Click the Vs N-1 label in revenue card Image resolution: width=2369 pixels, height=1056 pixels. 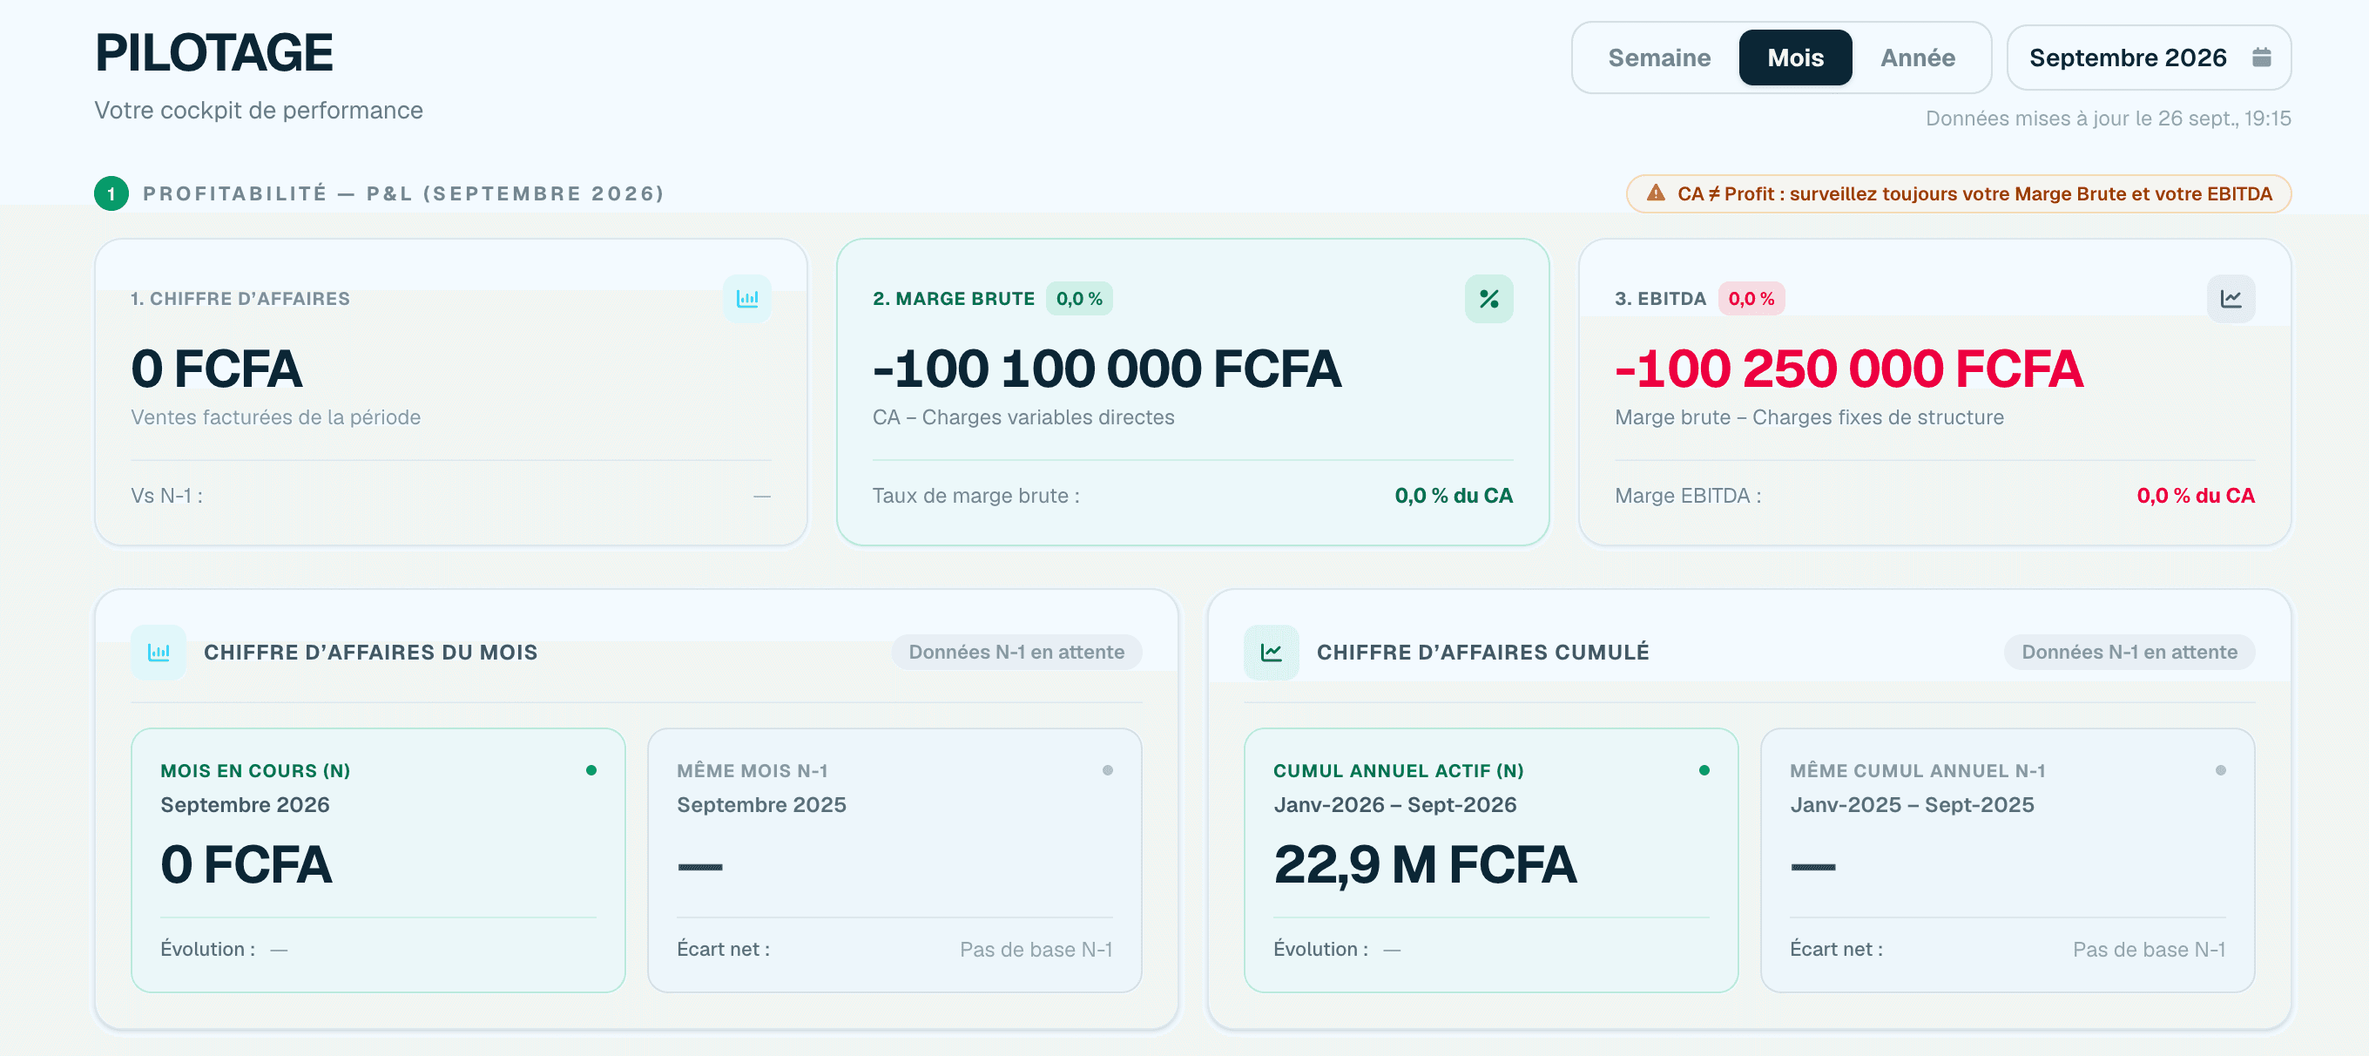pyautogui.click(x=166, y=496)
